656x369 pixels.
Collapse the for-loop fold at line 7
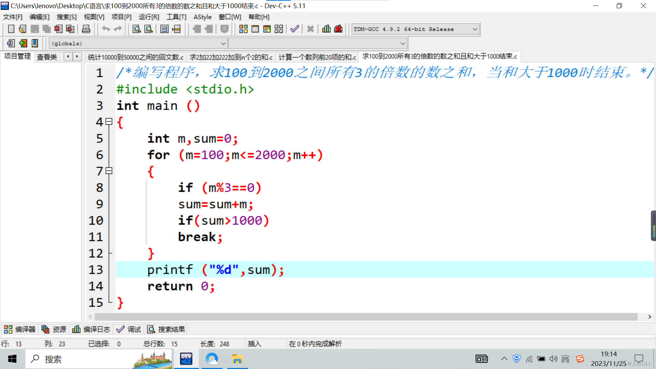point(109,170)
